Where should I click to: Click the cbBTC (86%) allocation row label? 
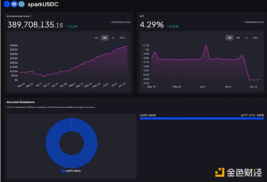(x=148, y=115)
